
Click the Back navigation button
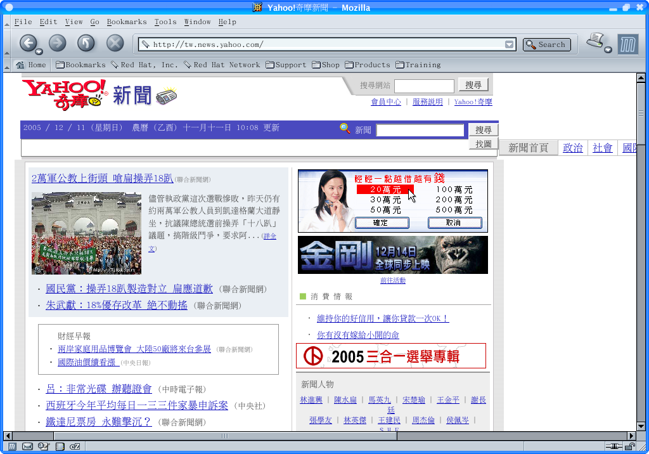27,43
